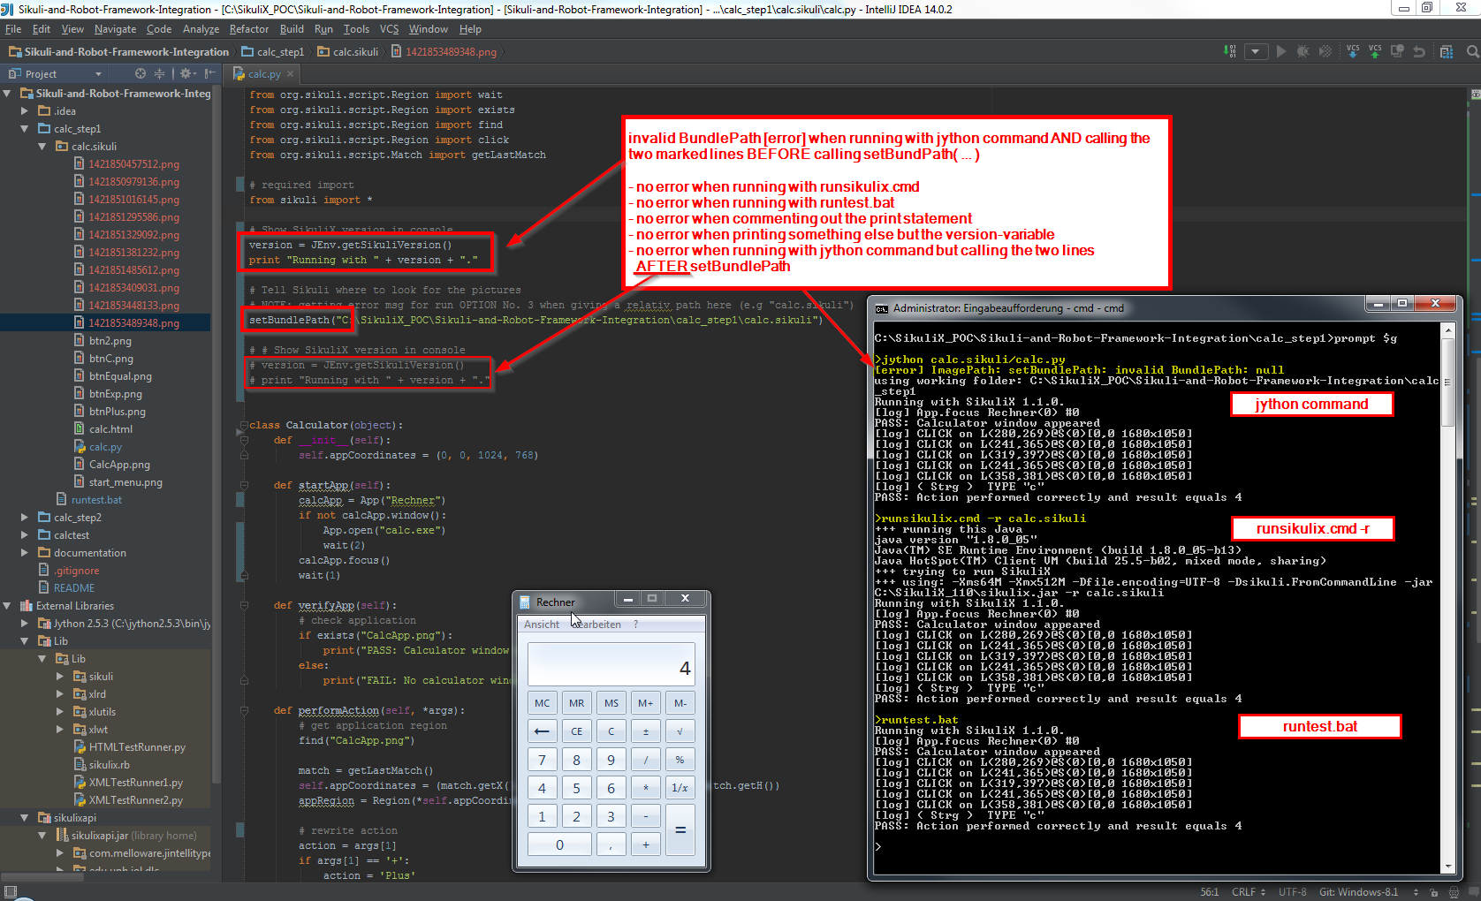
Task: Click square root button in Rechner
Action: [680, 731]
